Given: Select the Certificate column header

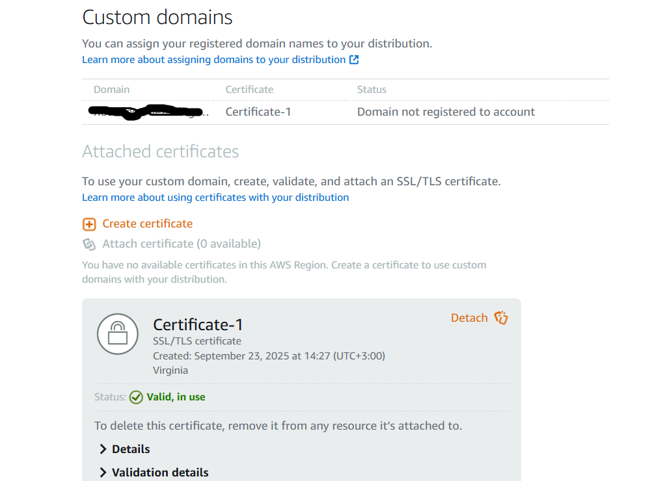Looking at the screenshot, I should click(249, 90).
